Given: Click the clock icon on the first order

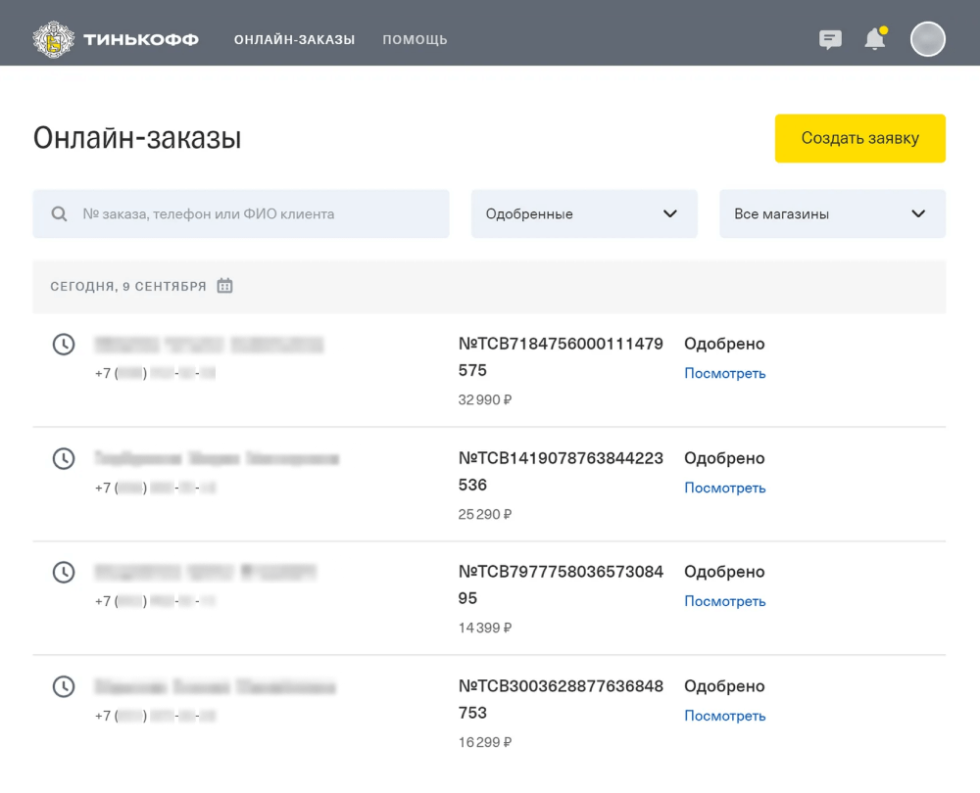Looking at the screenshot, I should (64, 345).
